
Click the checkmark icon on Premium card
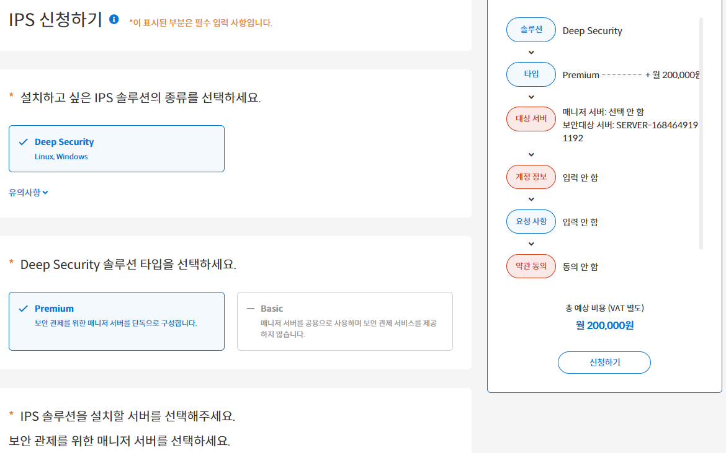pyautogui.click(x=23, y=309)
